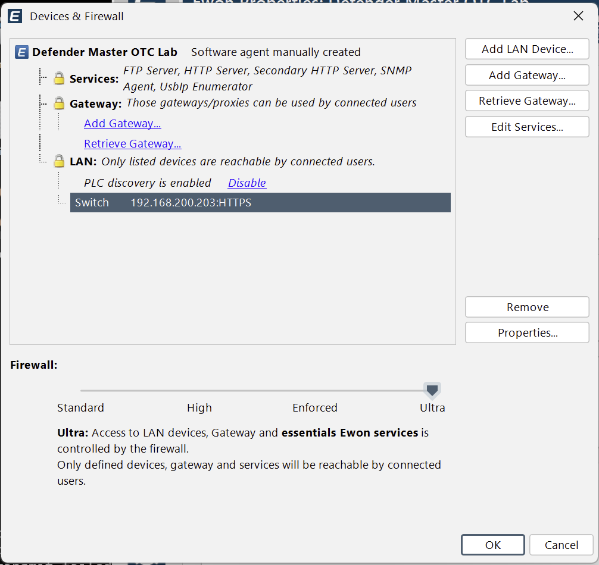Click the 'PLC discovery is enabled' text
The image size is (599, 565).
[x=148, y=183]
